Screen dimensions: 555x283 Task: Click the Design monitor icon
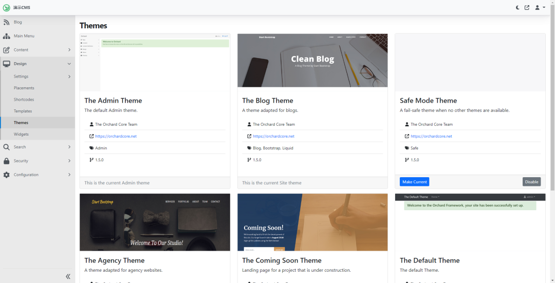(6, 64)
